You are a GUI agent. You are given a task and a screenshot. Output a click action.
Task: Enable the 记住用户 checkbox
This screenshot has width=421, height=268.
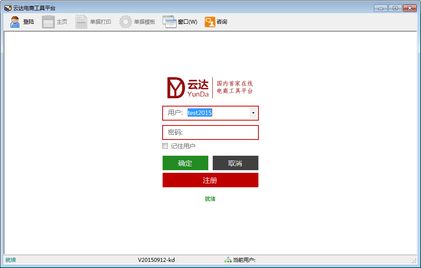[165, 146]
